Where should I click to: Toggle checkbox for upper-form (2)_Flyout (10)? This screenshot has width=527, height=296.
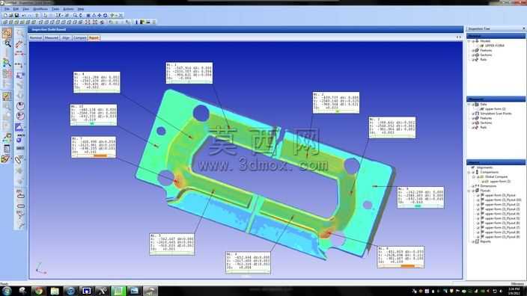(478, 200)
